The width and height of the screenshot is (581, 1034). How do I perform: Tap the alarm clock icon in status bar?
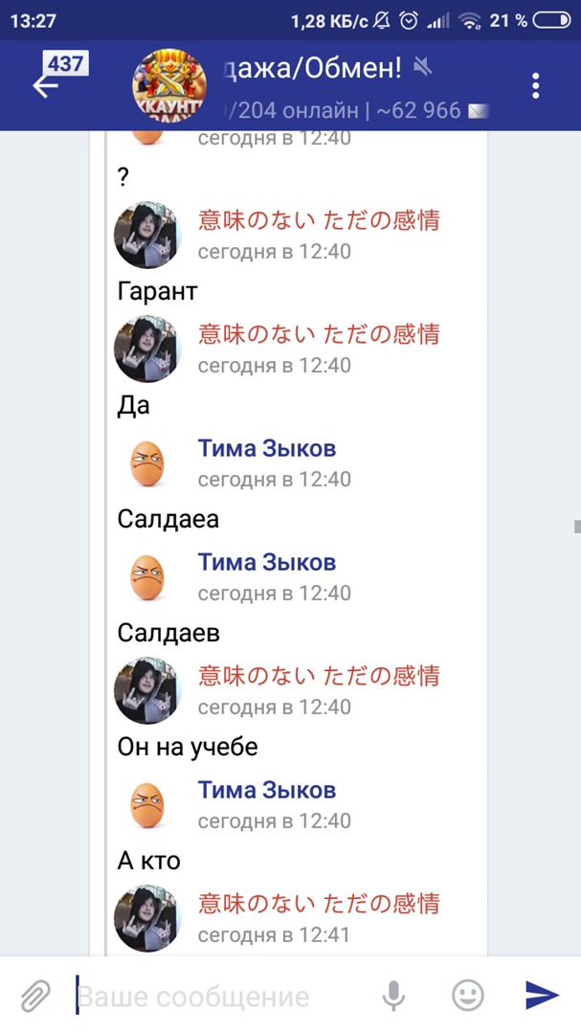(409, 19)
